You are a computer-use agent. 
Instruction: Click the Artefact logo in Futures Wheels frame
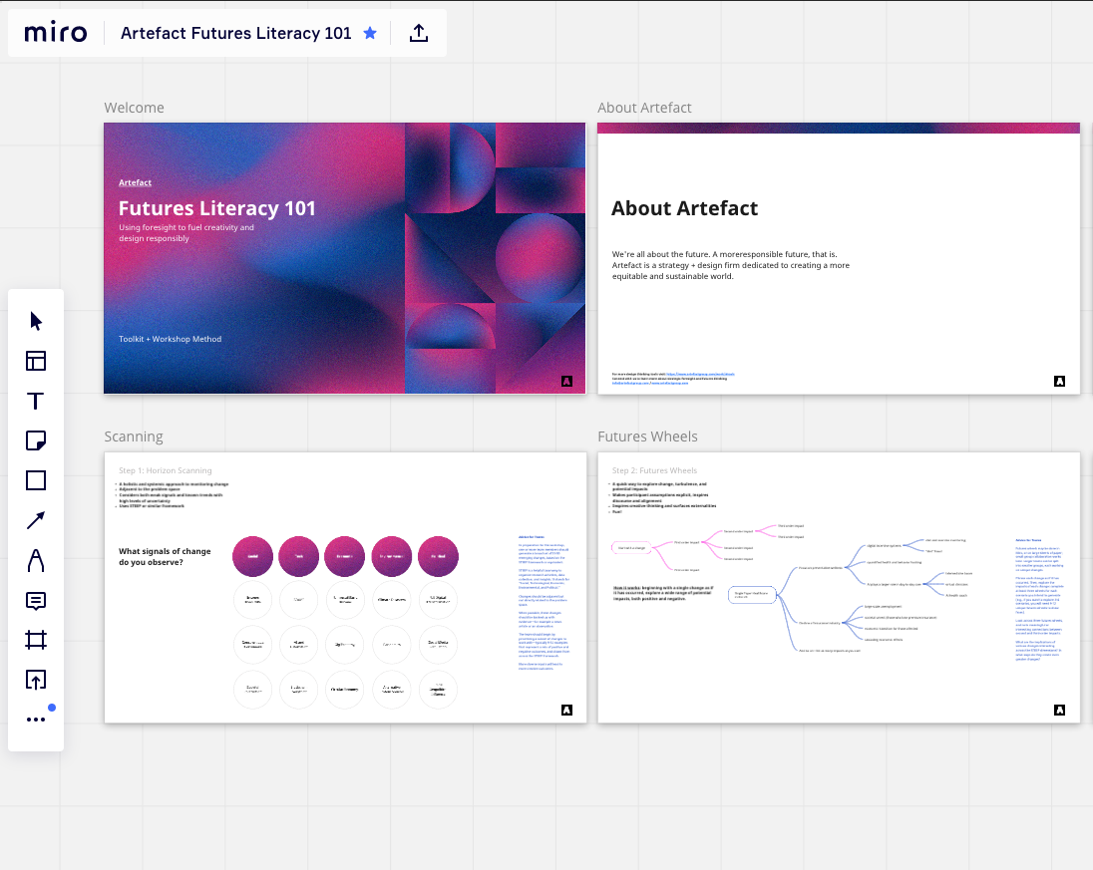1059,710
